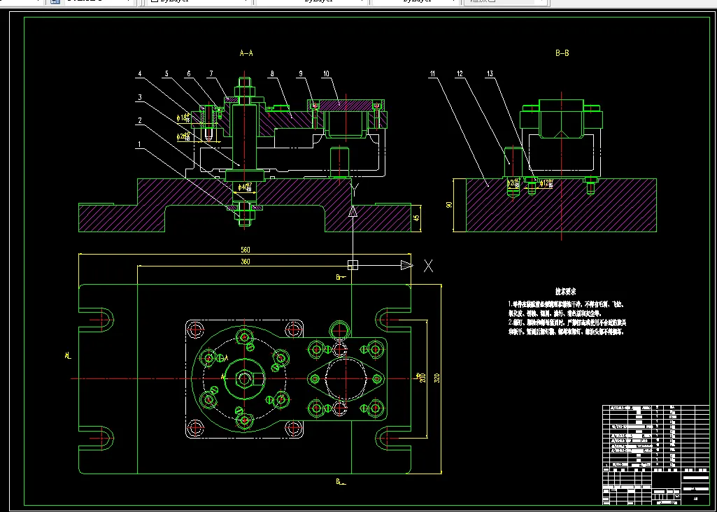The width and height of the screenshot is (717, 512).
Task: Select the B-B section view title
Action: coord(562,53)
